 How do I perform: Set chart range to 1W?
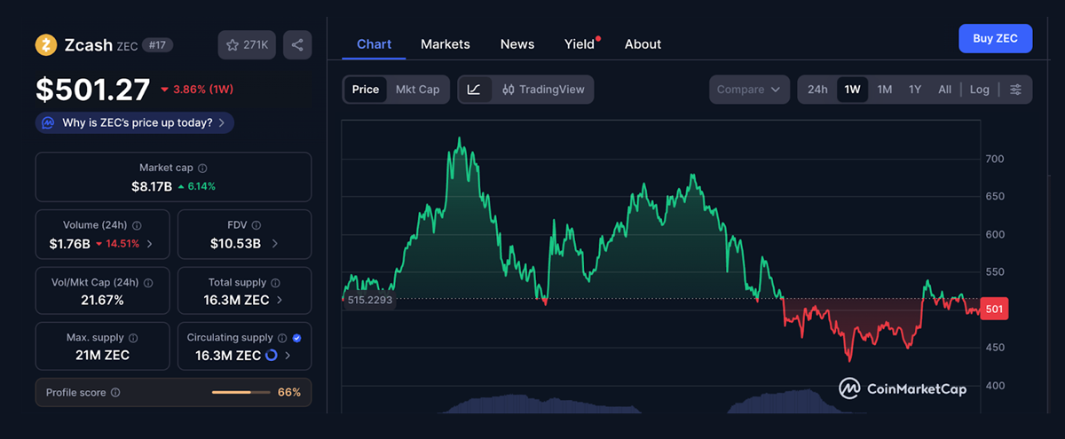853,90
